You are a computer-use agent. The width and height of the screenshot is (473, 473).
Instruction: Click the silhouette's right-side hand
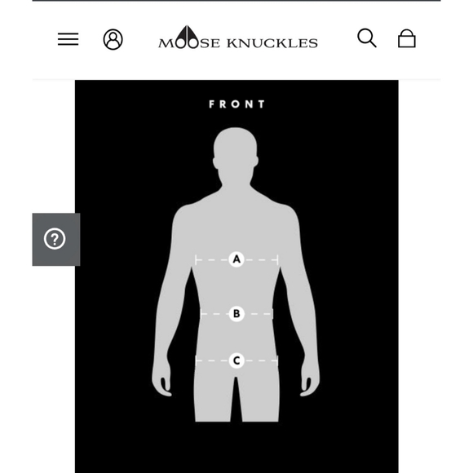click(x=310, y=380)
